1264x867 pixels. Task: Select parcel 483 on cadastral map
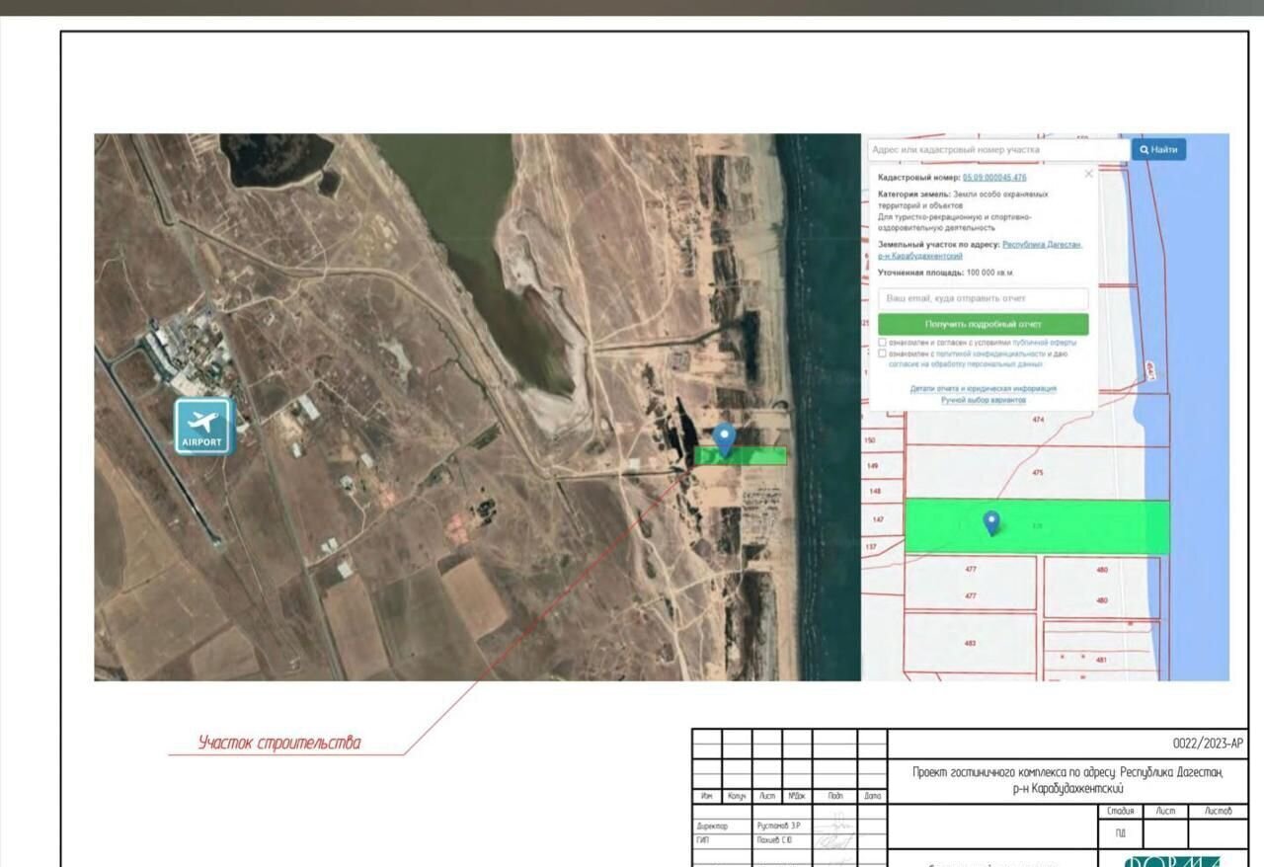tap(970, 643)
